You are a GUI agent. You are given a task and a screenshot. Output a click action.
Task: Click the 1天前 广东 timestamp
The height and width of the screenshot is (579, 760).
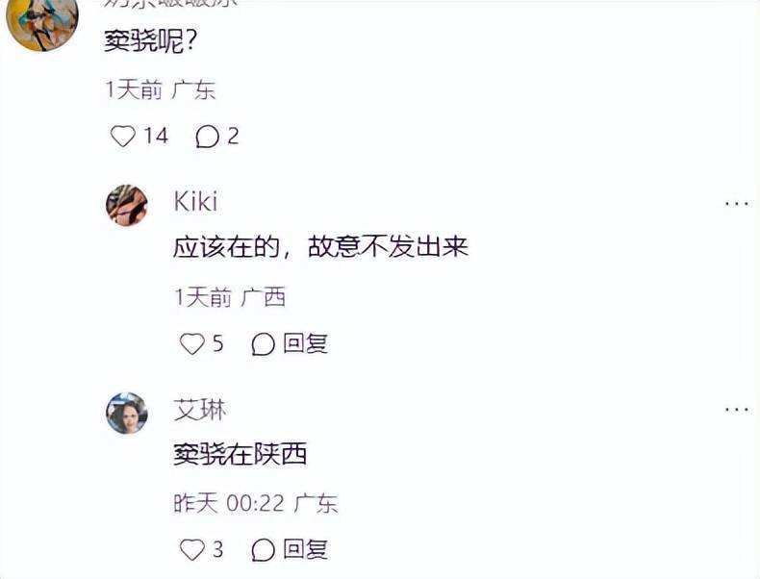[x=160, y=90]
